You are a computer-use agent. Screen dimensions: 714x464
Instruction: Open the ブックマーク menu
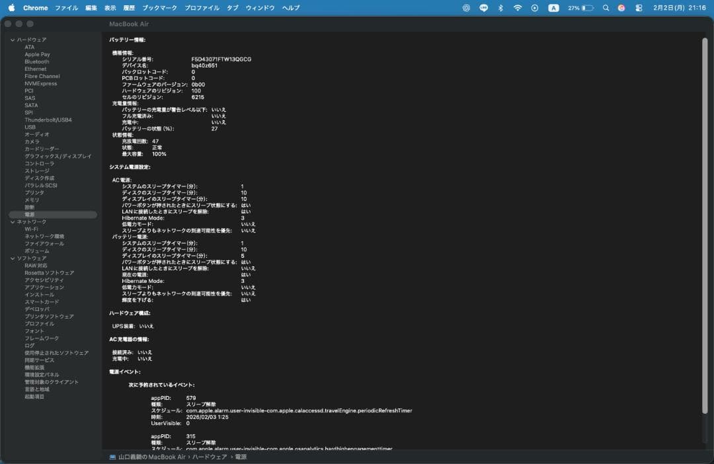pyautogui.click(x=159, y=8)
